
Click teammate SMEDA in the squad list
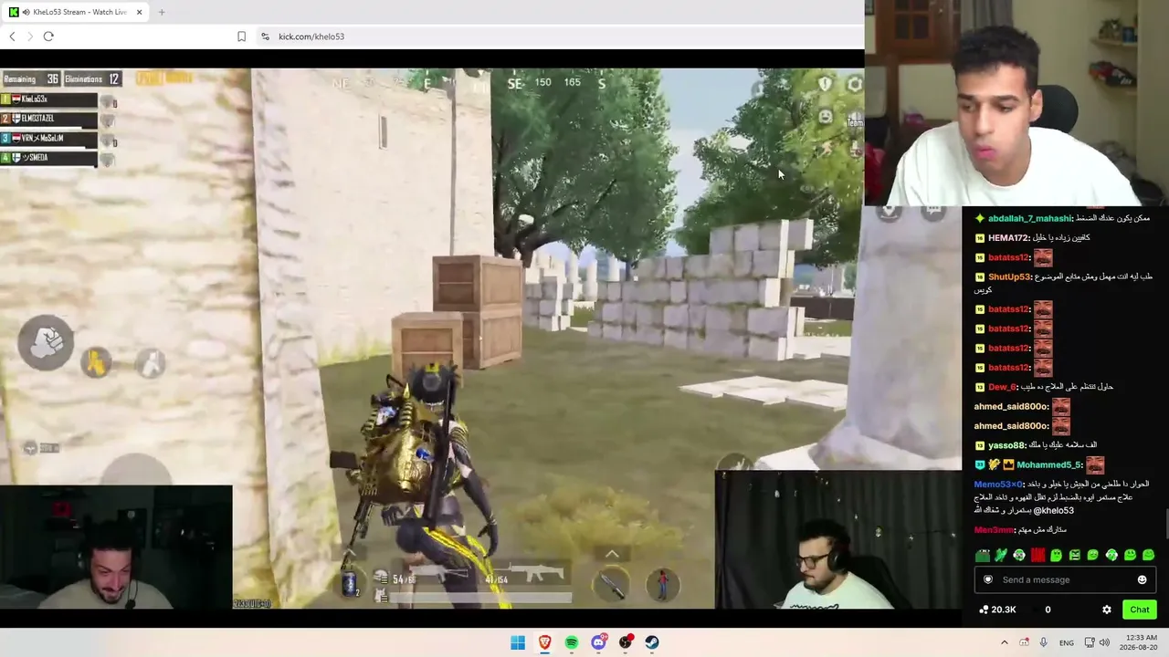tap(48, 158)
